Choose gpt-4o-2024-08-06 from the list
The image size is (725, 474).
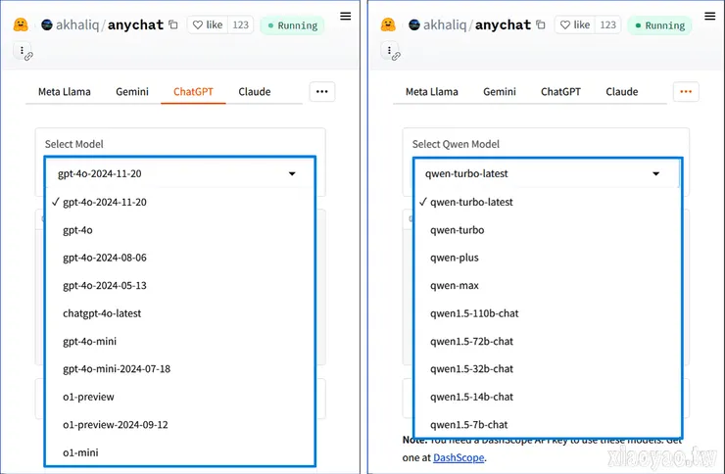pos(180,258)
